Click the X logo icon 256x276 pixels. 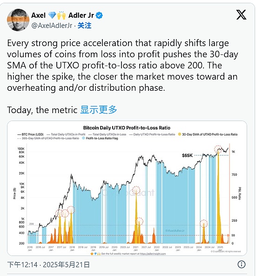[x=241, y=15]
